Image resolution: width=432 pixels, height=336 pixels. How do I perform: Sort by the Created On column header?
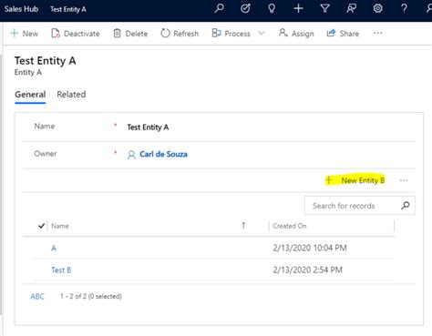(290, 226)
